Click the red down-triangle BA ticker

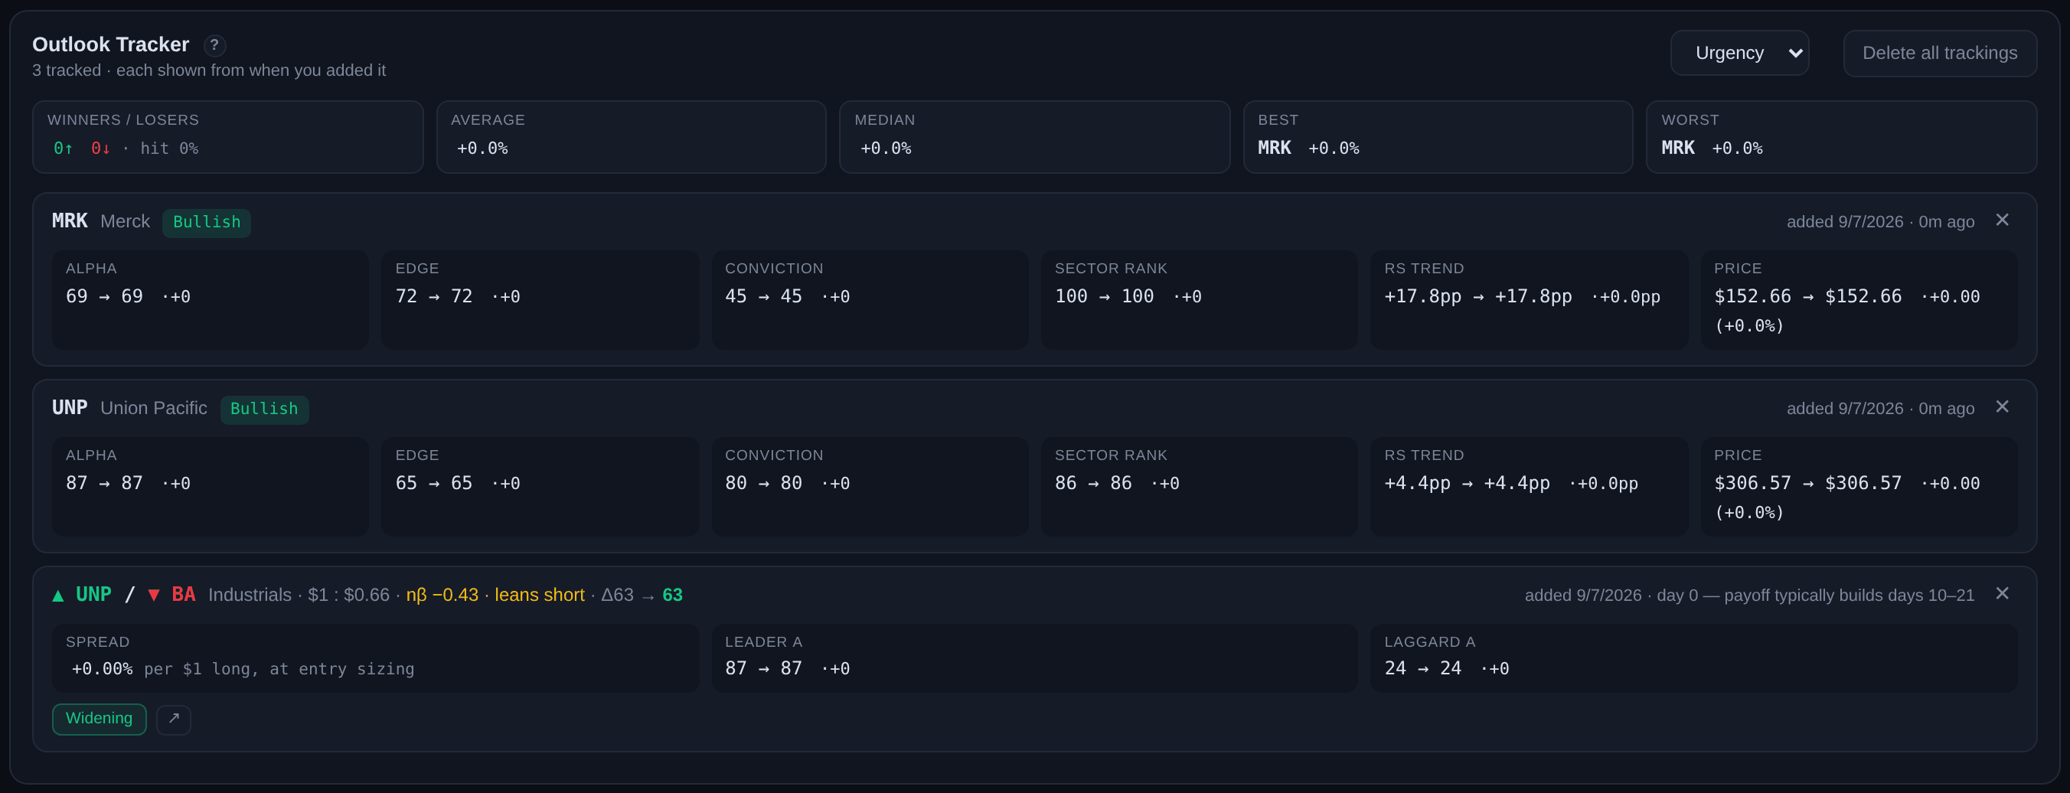pos(172,595)
